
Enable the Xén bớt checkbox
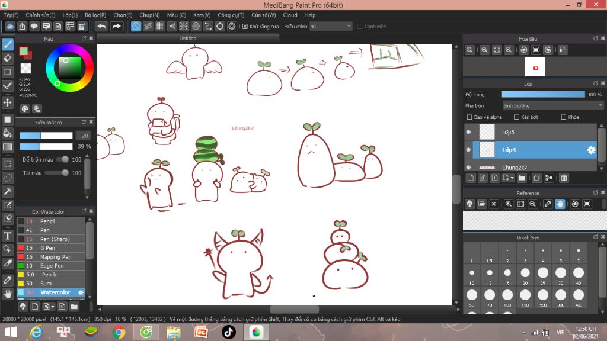[x=516, y=117]
